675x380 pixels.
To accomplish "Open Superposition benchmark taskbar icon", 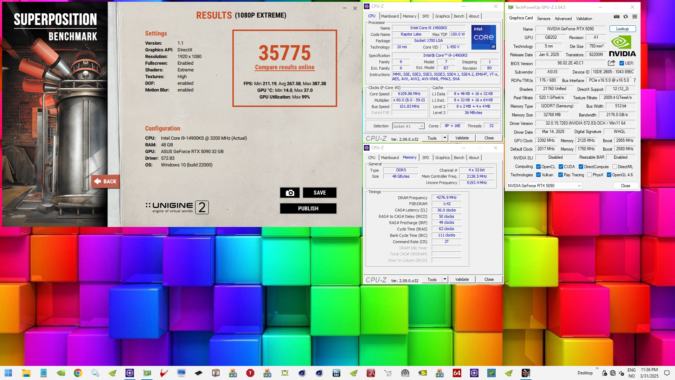I will click(526, 373).
